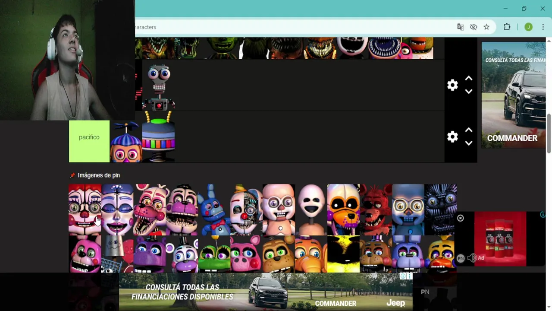
Task: Select the pink Pigpatch image
Action: coord(247,254)
